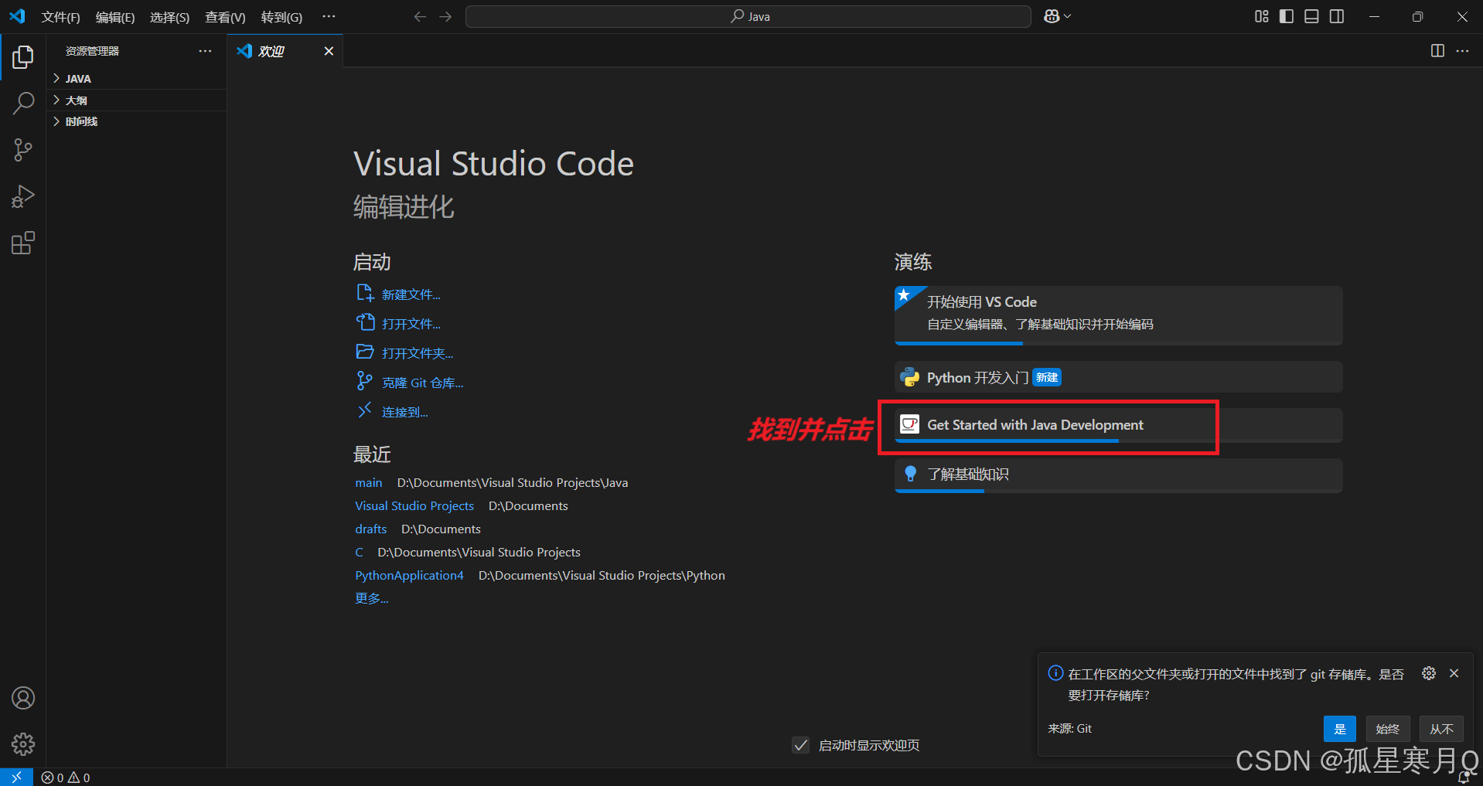Open recent Visual Studio Projects folder
The width and height of the screenshot is (1483, 786).
[414, 505]
